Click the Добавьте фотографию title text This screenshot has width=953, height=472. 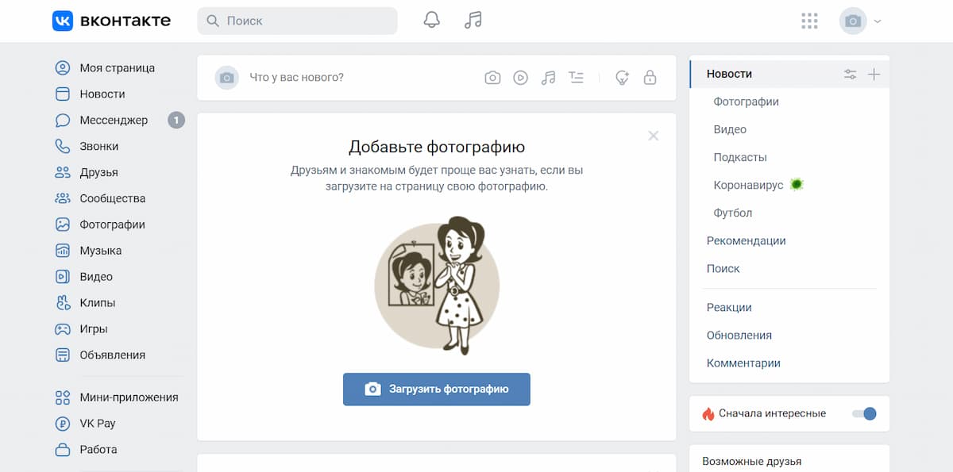pyautogui.click(x=437, y=147)
